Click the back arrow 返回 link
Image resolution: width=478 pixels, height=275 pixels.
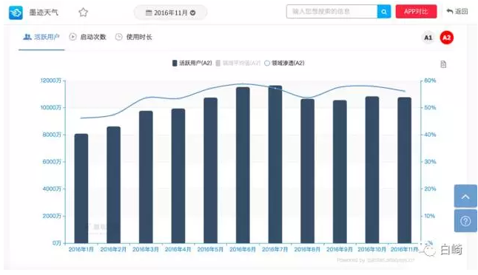457,12
